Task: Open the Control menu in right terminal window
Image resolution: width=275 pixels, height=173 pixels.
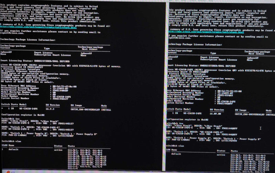Action: [192, 1]
